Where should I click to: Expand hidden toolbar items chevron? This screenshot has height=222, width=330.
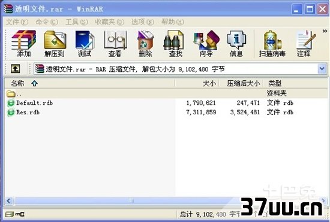point(325,31)
